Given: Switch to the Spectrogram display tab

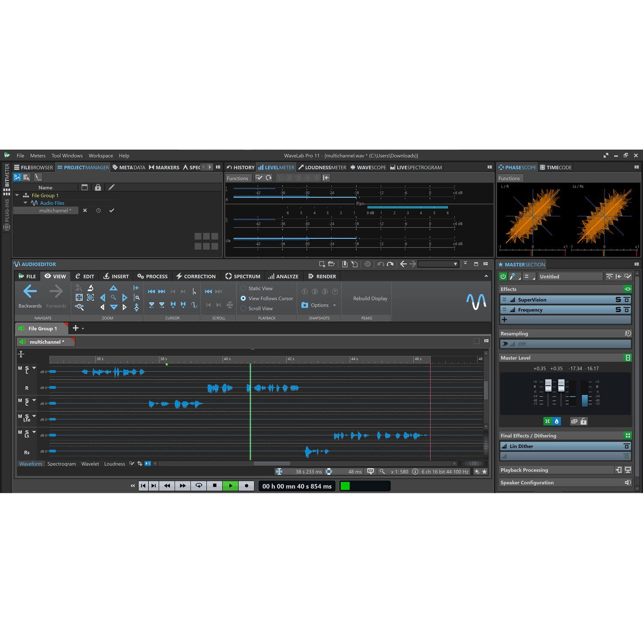Looking at the screenshot, I should [62, 464].
